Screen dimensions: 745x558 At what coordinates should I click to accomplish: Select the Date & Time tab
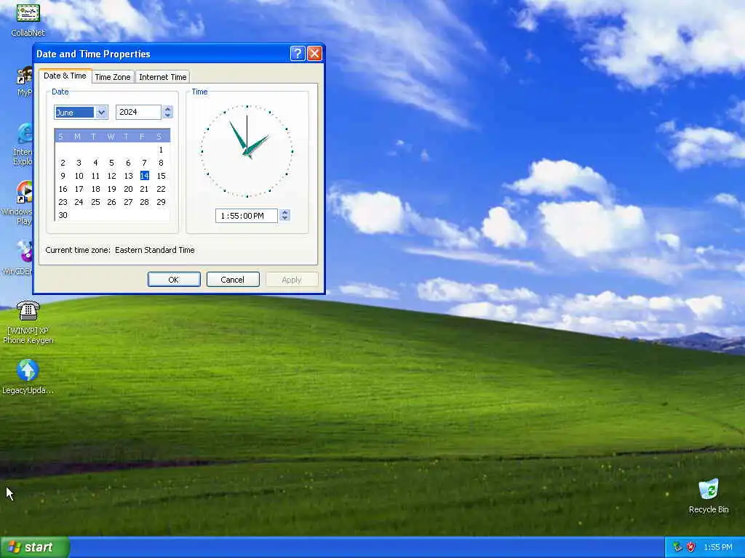65,76
